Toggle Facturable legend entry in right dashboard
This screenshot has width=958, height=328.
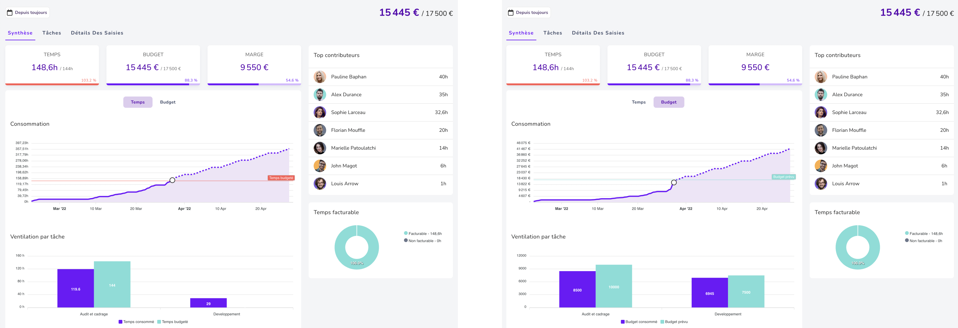click(924, 234)
